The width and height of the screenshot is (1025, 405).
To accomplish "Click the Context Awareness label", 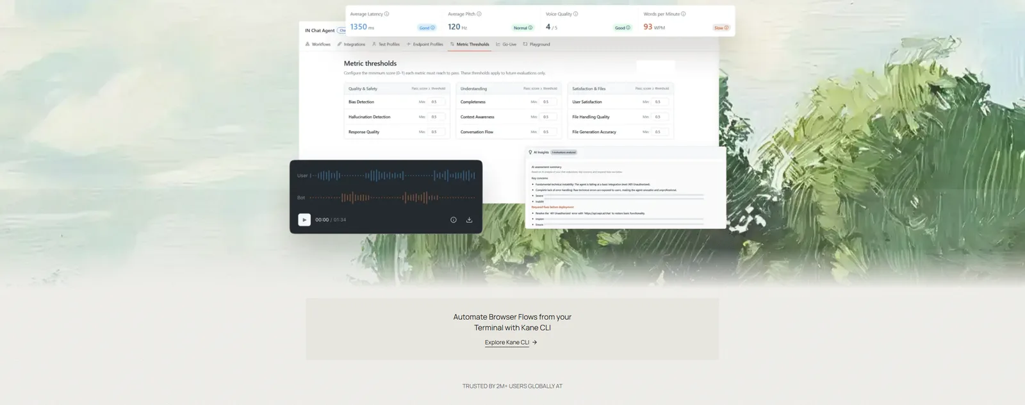I will tap(477, 117).
